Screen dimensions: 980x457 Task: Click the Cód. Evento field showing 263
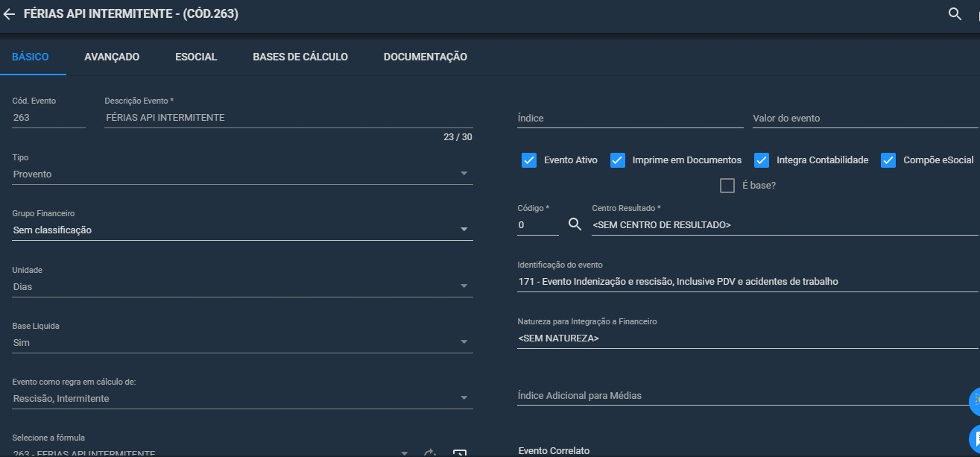(x=48, y=118)
